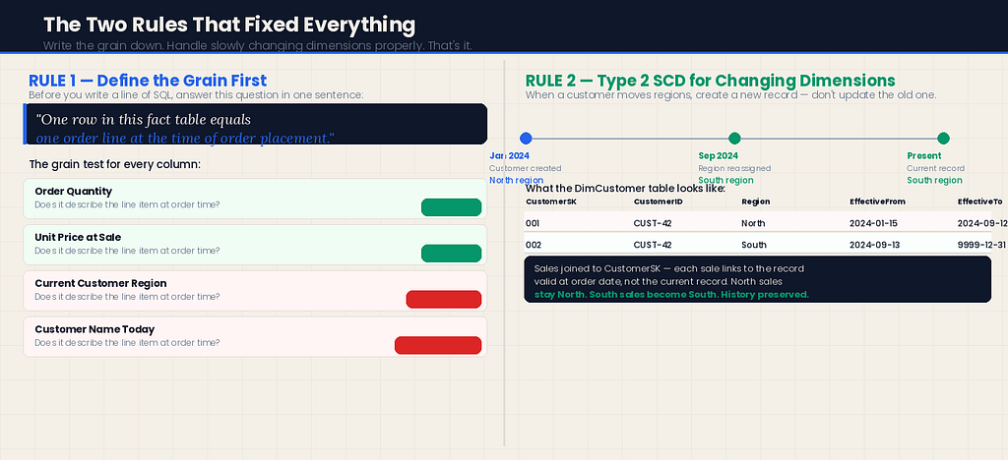
Task: Click the red badge in Customer Name Today card
Action: point(438,345)
